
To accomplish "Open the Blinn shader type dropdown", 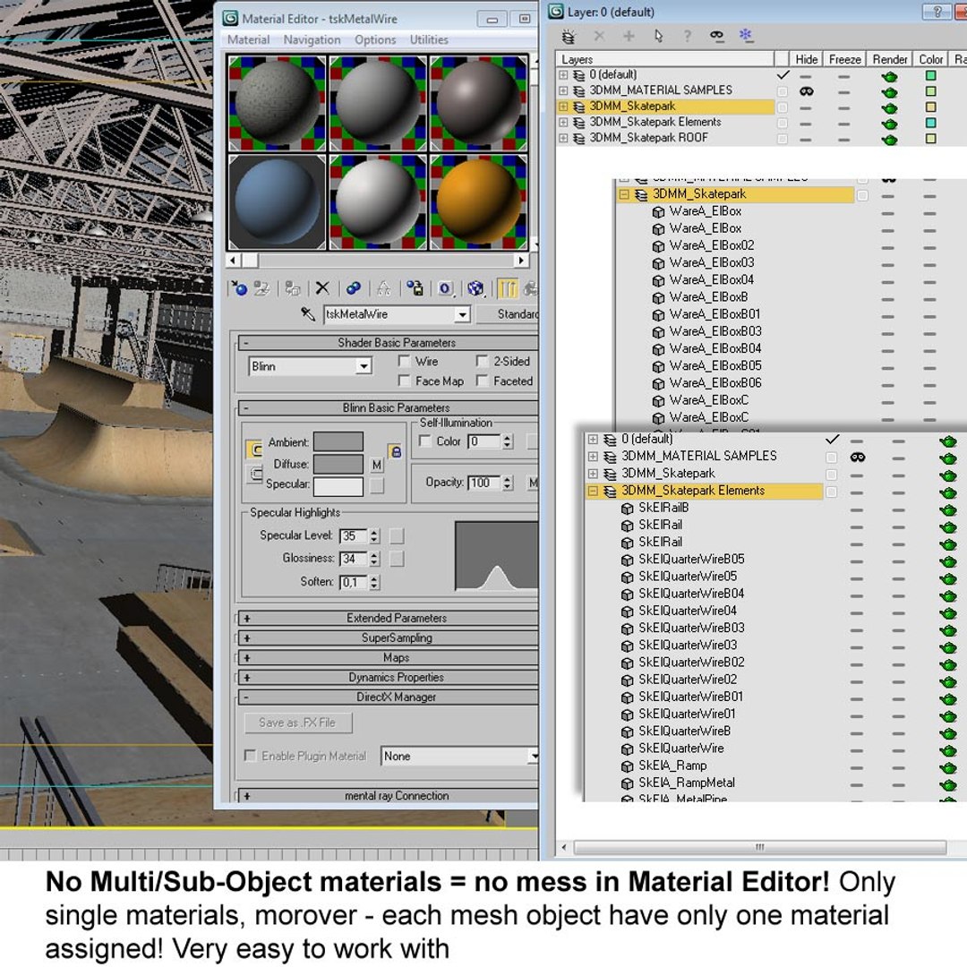I will [364, 366].
